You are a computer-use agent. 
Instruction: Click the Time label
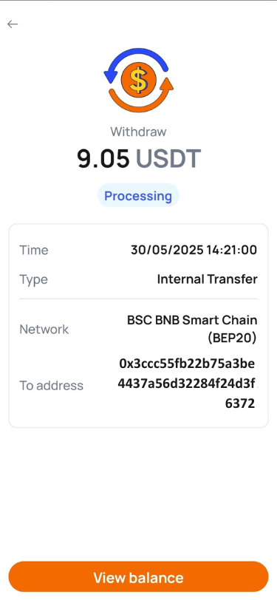(34, 250)
